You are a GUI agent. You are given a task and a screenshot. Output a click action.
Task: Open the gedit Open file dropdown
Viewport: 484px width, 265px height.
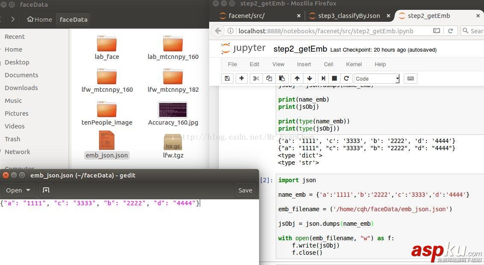[x=18, y=190]
